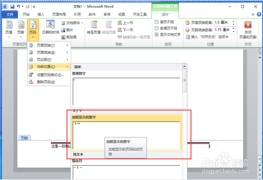Click the select browse object circle icon
263x180 pixels.
[x=260, y=175]
